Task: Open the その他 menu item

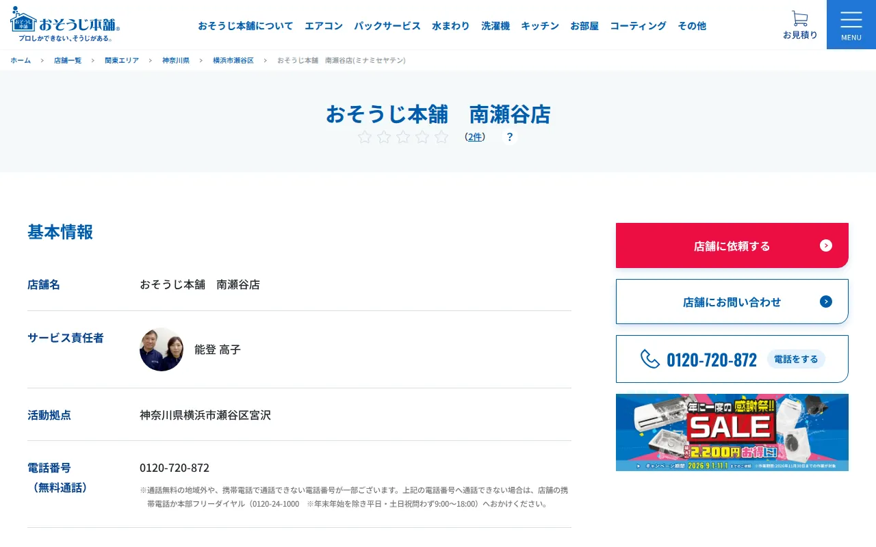Action: (692, 25)
